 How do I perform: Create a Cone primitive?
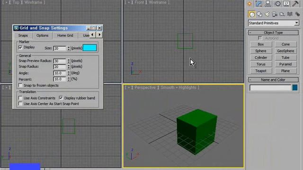[x=285, y=44]
